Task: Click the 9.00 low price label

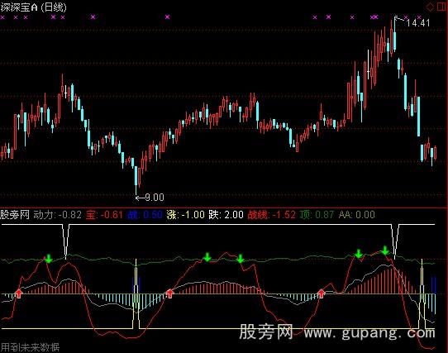Action: coord(155,198)
